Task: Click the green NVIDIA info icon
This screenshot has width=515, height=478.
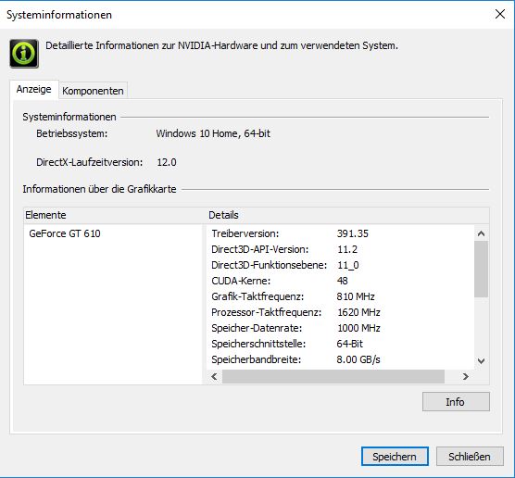Action: click(x=24, y=54)
